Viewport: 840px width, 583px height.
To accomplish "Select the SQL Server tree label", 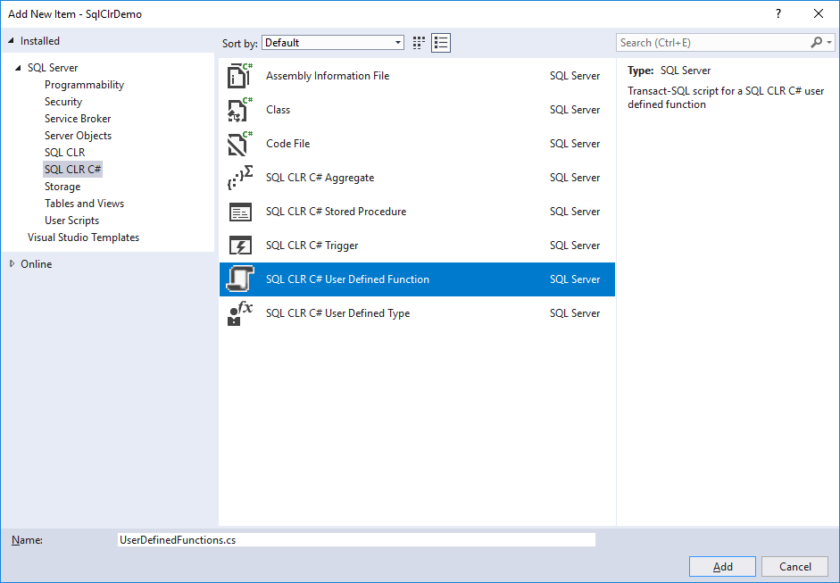I will pos(53,68).
